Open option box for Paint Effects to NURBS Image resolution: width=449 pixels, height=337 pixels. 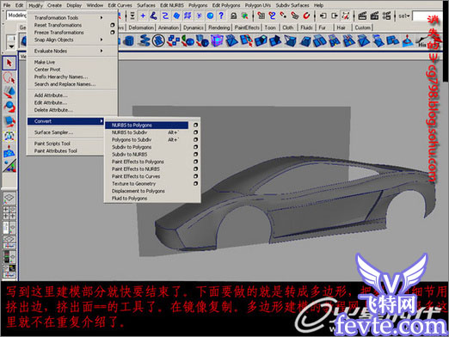pyautogui.click(x=195, y=168)
